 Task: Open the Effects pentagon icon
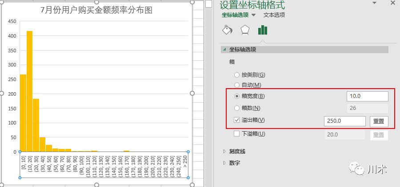click(245, 30)
